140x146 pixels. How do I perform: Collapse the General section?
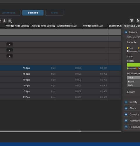click(x=126, y=32)
